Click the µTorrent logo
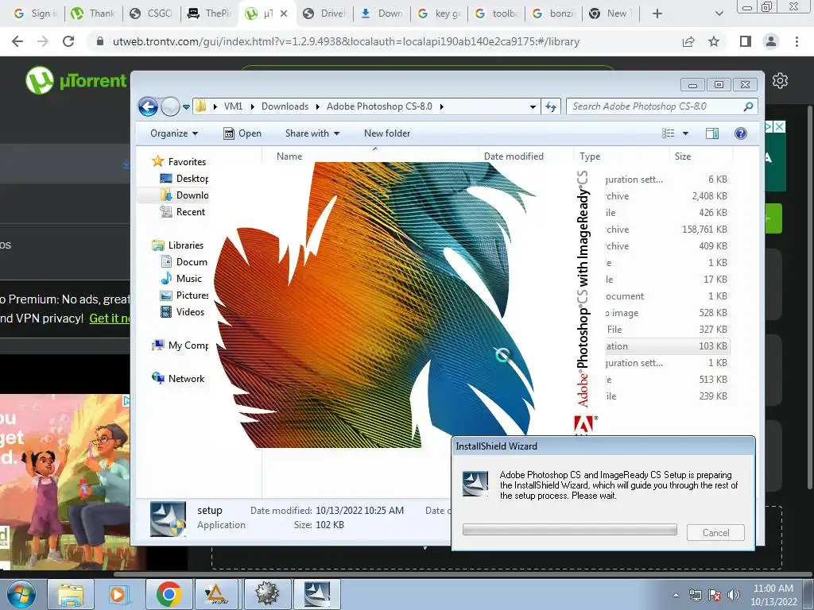Viewport: 814px width, 610px height. pos(76,80)
